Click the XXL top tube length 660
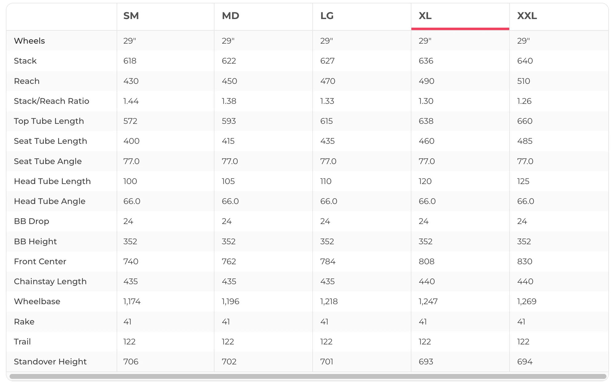 coord(525,121)
